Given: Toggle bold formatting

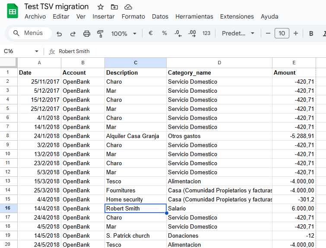Looking at the screenshot, I should (x=311, y=34).
